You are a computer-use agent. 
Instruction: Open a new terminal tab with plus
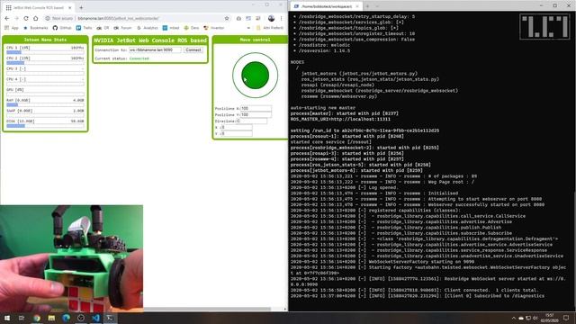click(367, 6)
